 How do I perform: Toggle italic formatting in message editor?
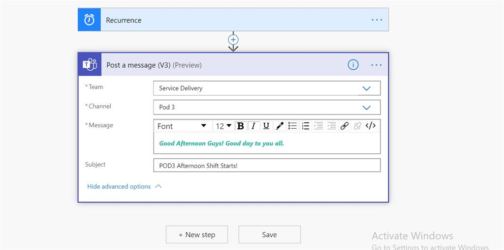253,126
